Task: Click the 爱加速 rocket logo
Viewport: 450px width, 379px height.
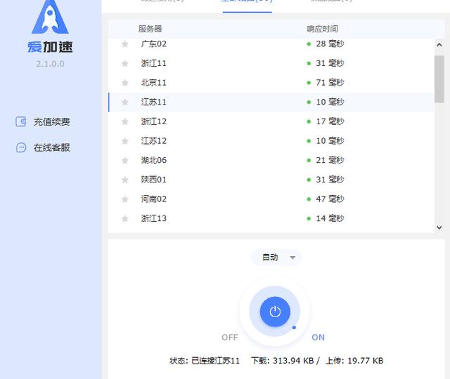Action: [x=50, y=18]
